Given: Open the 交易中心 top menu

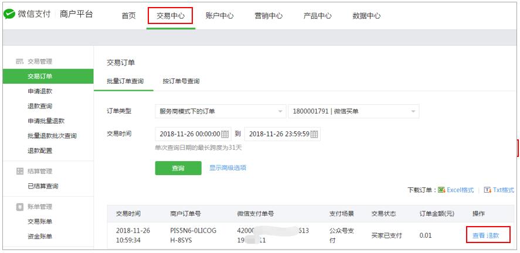Looking at the screenshot, I should coord(170,16).
